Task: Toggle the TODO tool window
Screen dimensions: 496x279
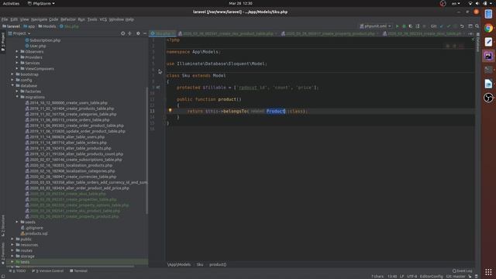Action: [17, 271]
